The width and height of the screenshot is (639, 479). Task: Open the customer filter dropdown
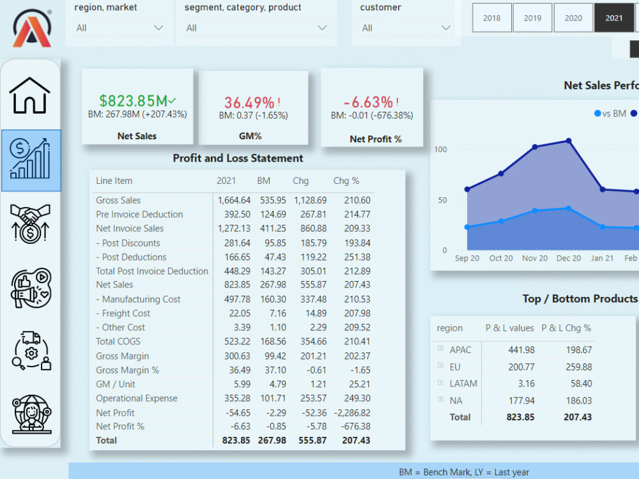tap(406, 28)
